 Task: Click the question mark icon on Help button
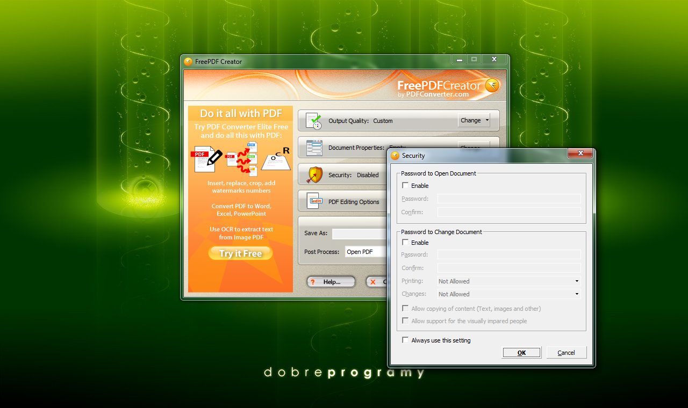[x=312, y=282]
